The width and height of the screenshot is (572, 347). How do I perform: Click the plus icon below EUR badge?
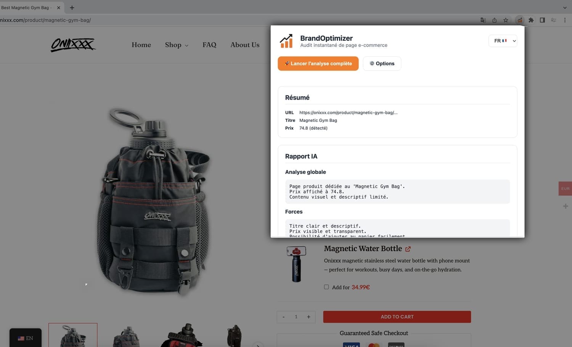point(566,206)
